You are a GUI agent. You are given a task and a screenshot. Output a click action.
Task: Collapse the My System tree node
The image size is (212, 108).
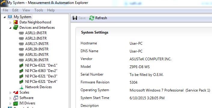5,17
